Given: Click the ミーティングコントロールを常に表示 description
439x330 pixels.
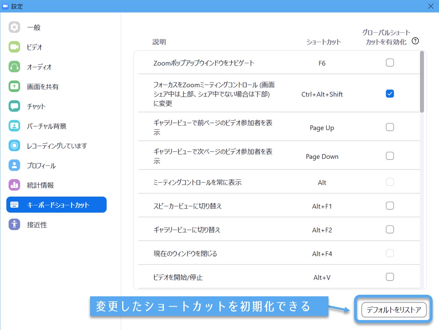Looking at the screenshot, I should (x=197, y=182).
